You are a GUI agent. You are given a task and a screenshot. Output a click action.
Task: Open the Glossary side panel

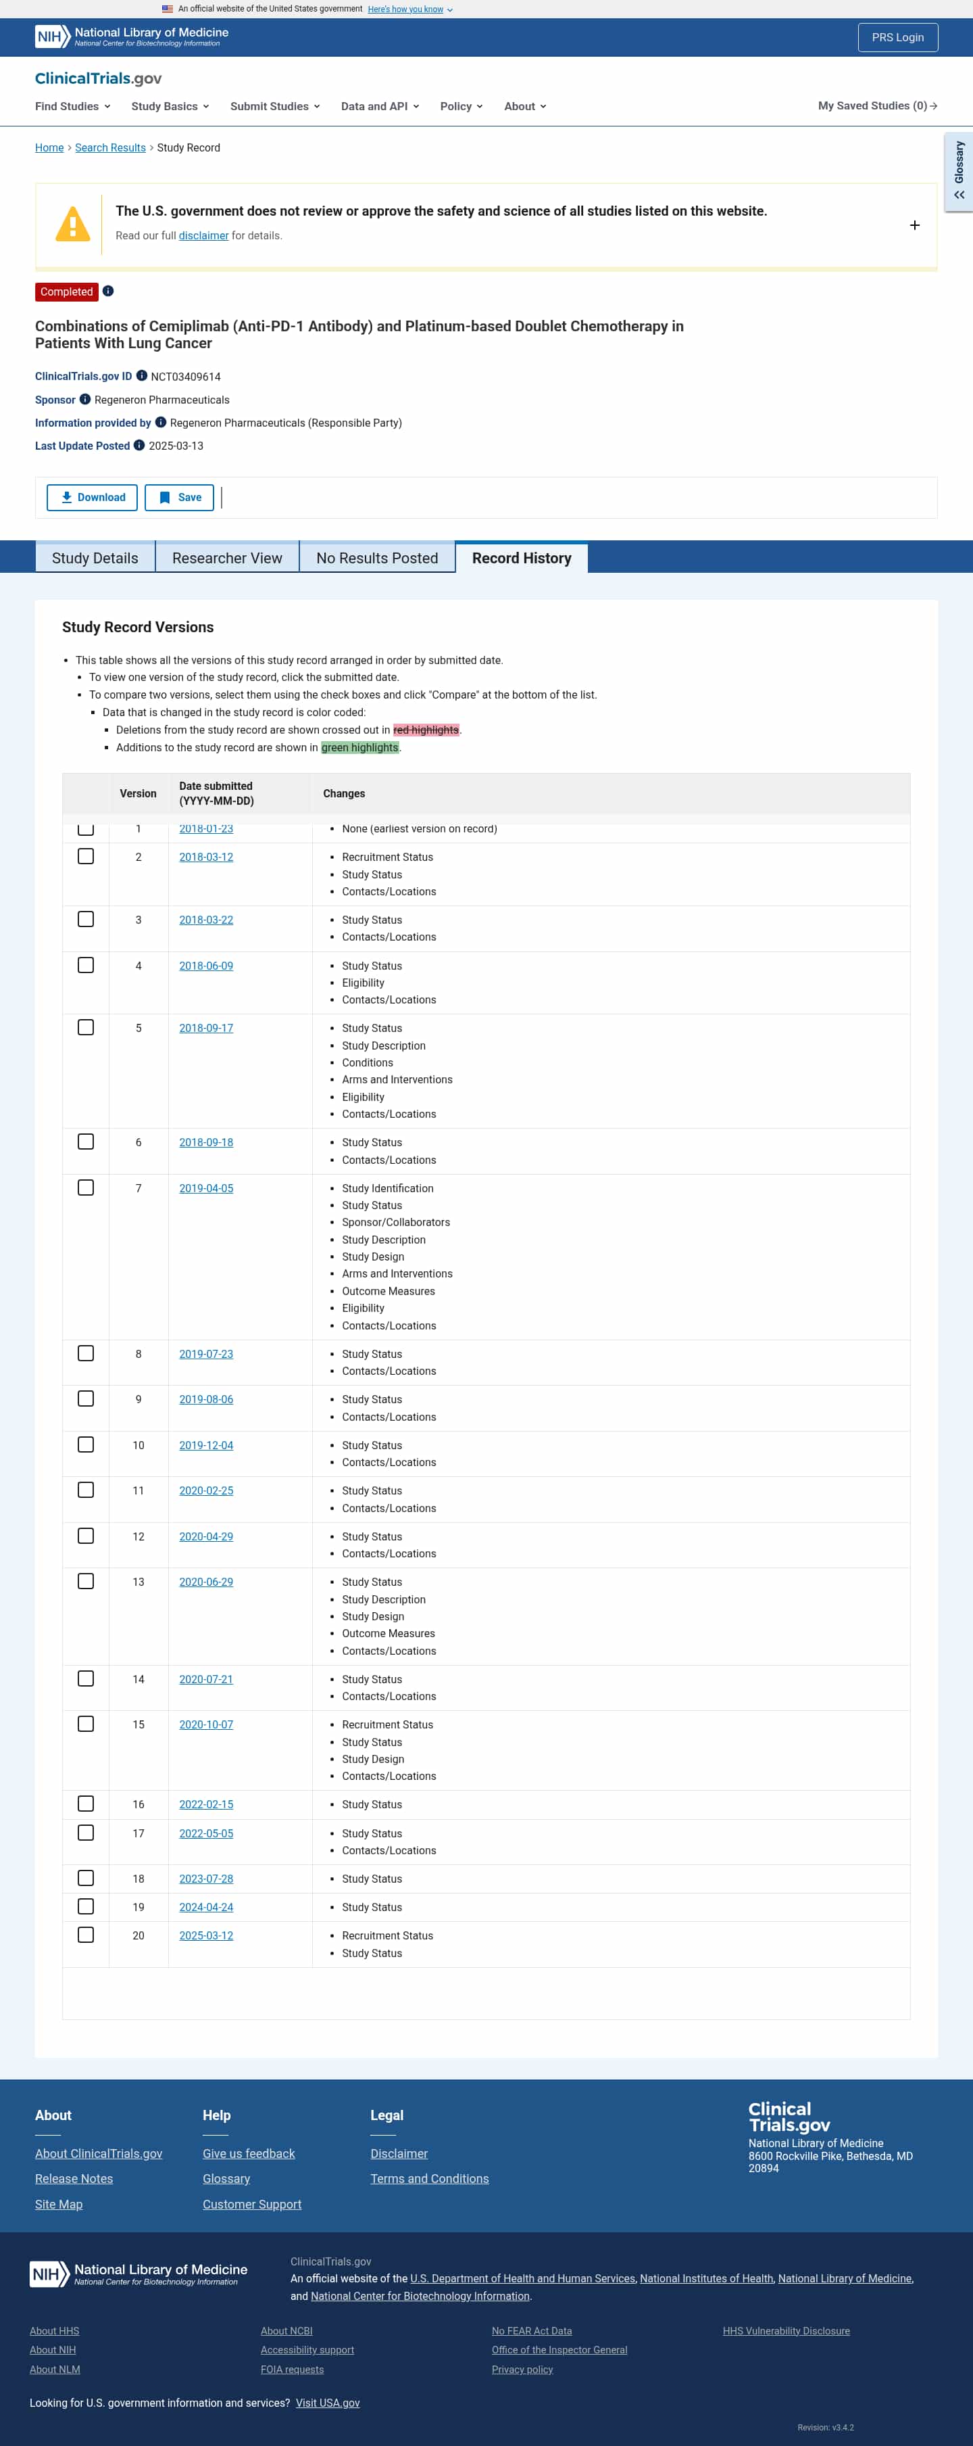959,172
